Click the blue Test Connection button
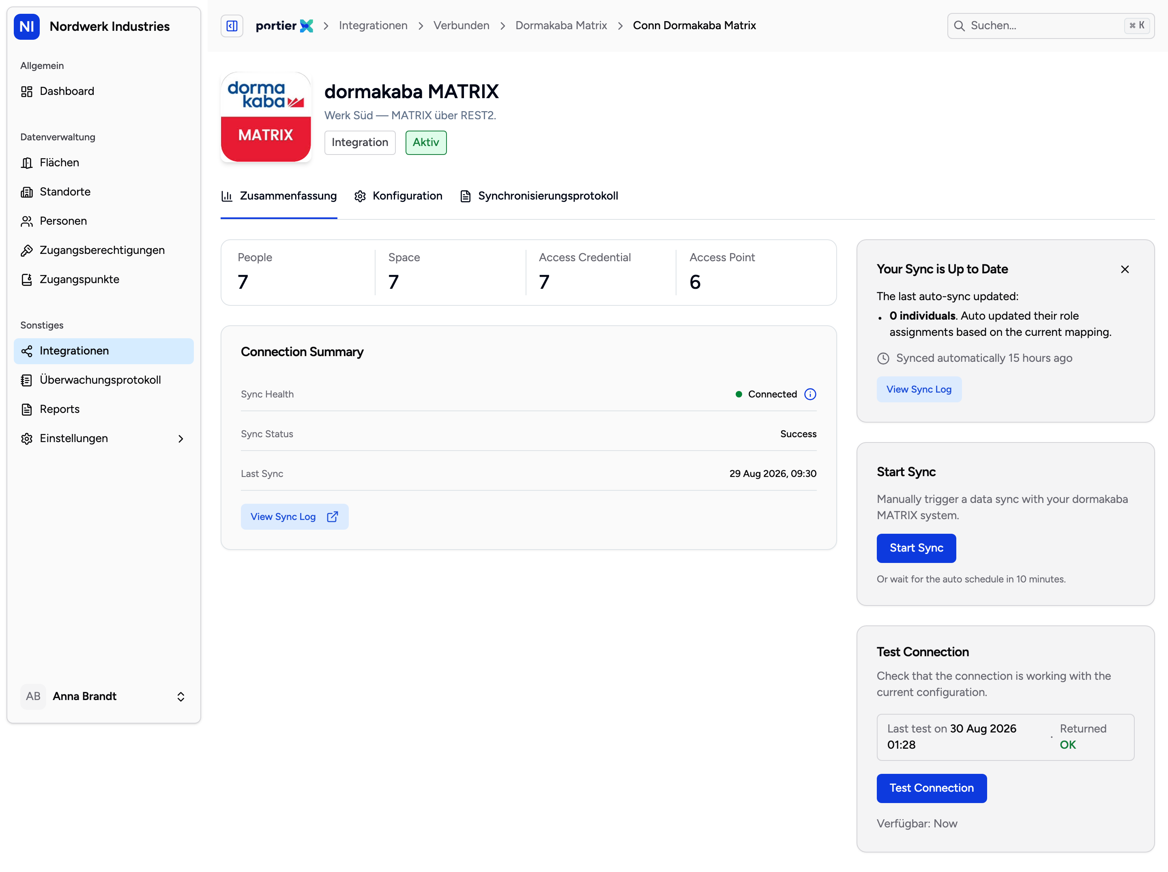 [932, 788]
